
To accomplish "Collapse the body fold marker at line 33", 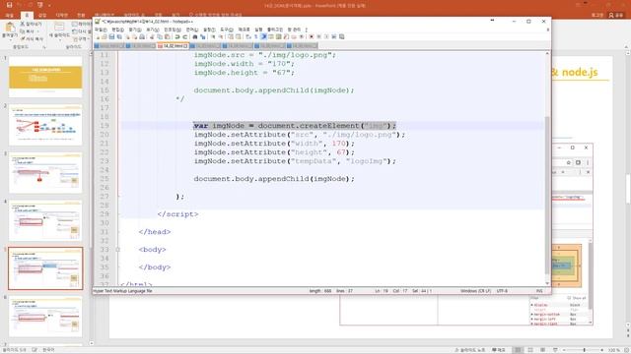I will point(118,250).
